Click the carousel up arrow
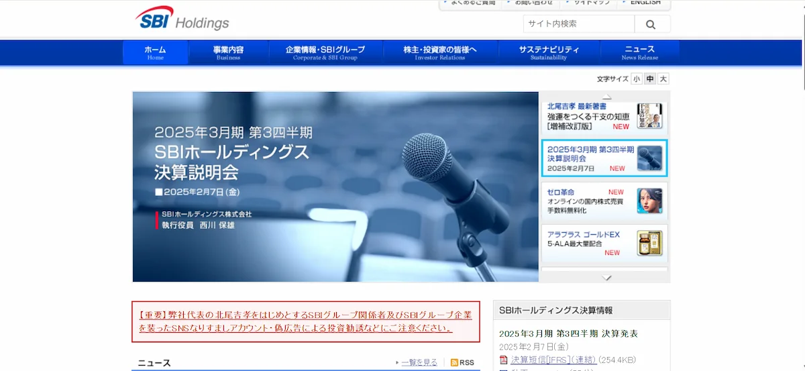 pos(606,96)
